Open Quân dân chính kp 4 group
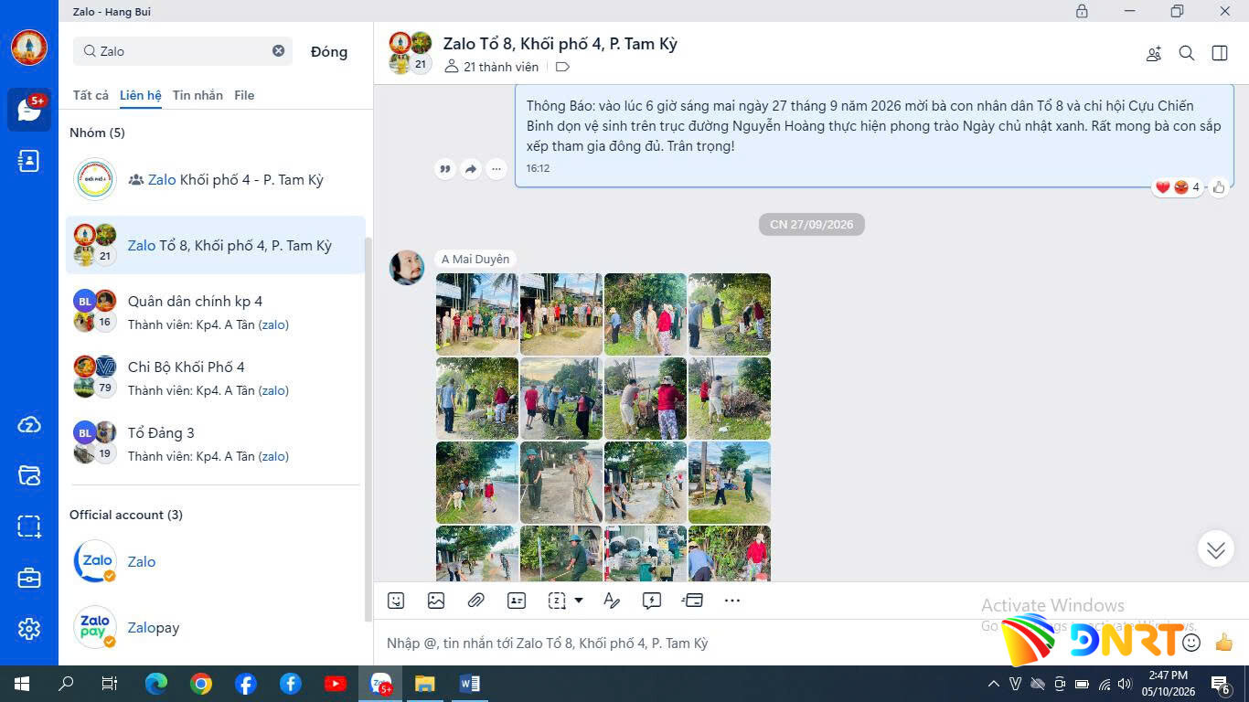Image resolution: width=1249 pixels, height=702 pixels. (x=216, y=311)
